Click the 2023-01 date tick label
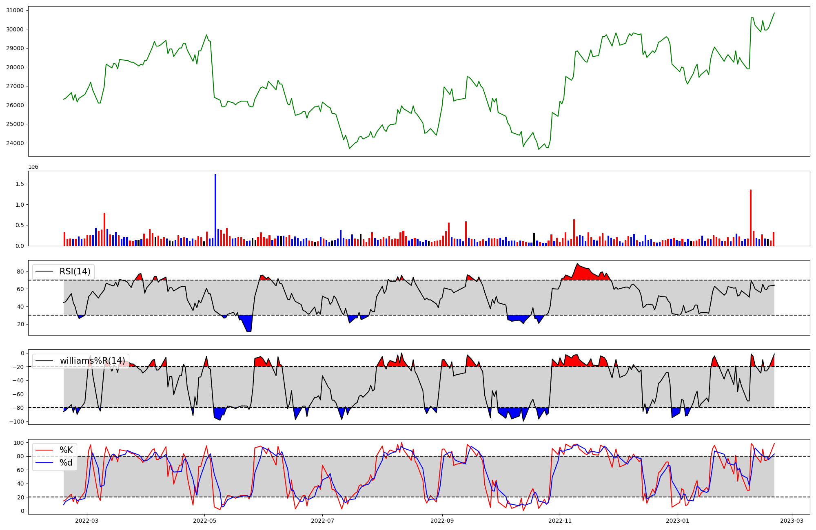Image resolution: width=816 pixels, height=530 pixels. click(x=677, y=521)
